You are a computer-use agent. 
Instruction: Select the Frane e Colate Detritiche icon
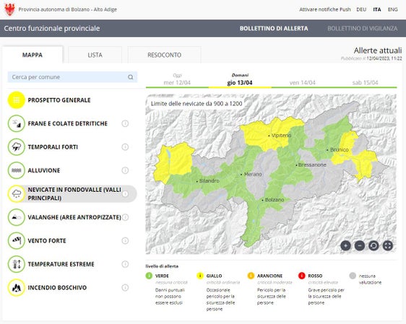17,123
